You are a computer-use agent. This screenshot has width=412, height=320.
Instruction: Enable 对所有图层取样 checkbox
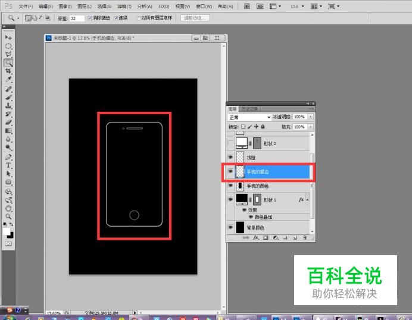pos(139,18)
